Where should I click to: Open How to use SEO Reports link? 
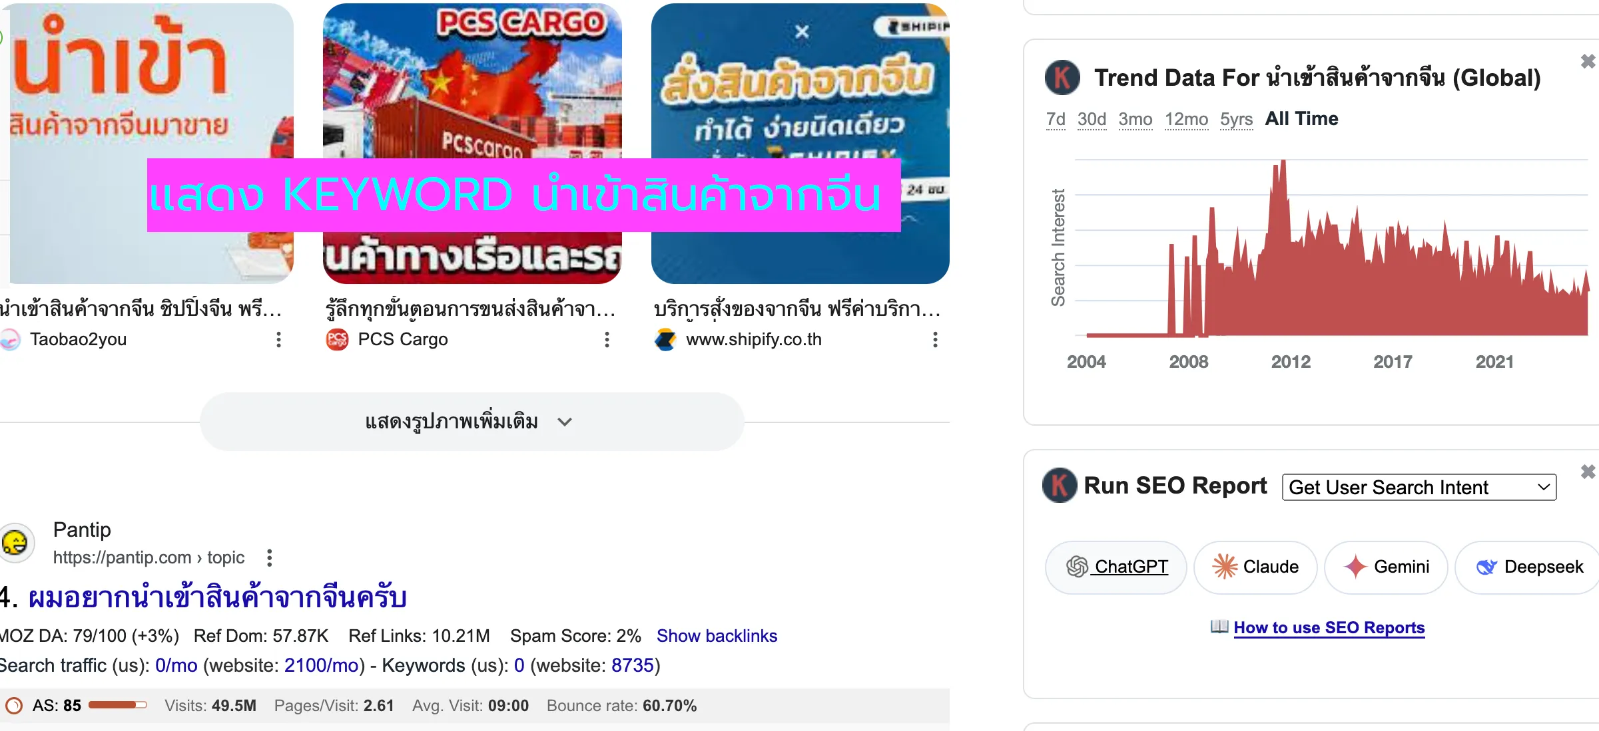pos(1329,628)
